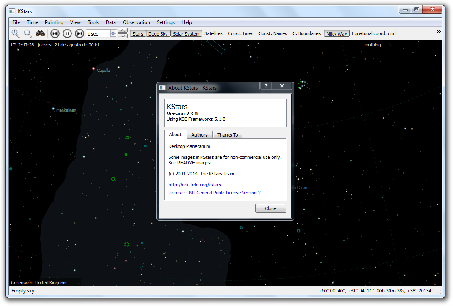Click the 'nothing' focus label
453x306 pixels.
[373, 45]
